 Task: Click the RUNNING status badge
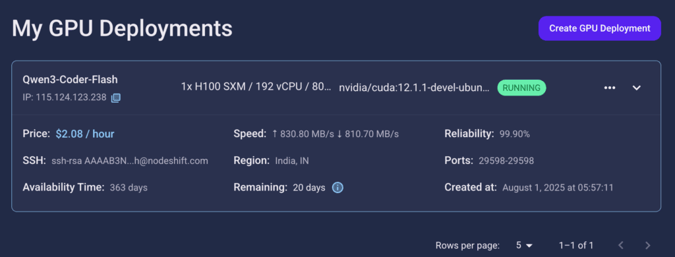tap(522, 88)
